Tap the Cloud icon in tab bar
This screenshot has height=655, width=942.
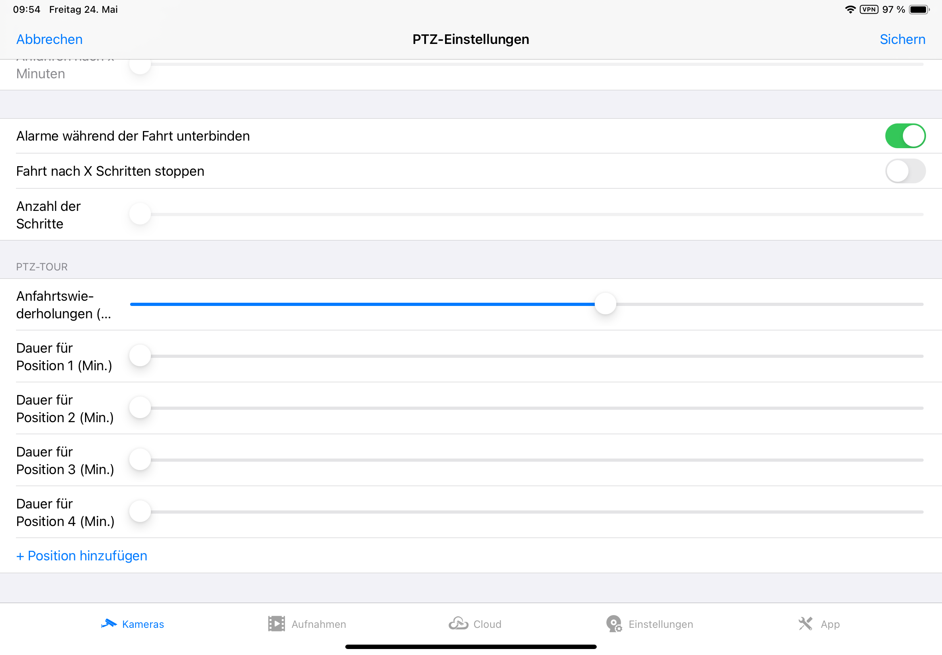(x=458, y=623)
